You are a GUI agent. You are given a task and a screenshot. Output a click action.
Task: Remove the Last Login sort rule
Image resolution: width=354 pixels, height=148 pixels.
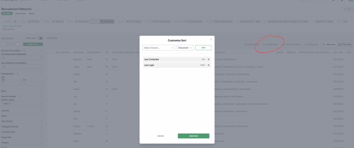tap(209, 65)
